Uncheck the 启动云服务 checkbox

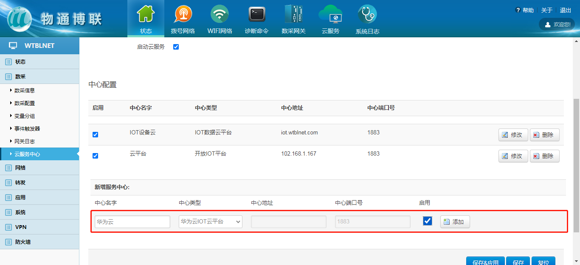point(176,47)
